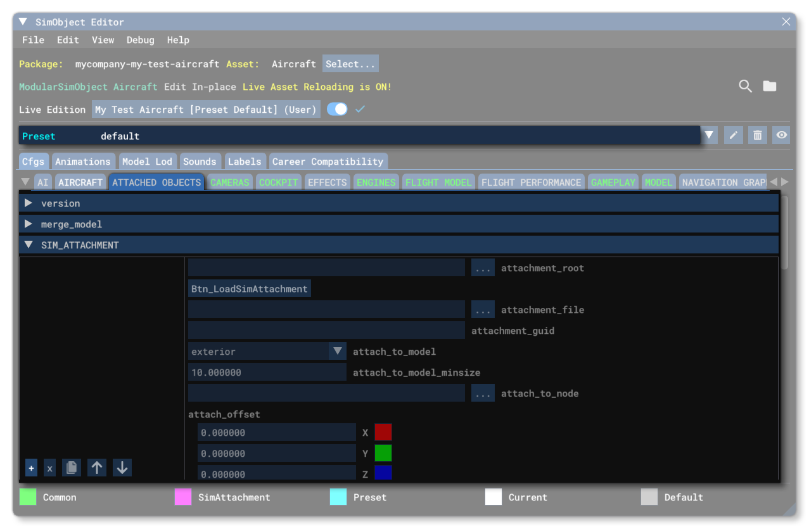
Task: Switch to the FLIGHT MODEL tab
Action: click(x=438, y=182)
